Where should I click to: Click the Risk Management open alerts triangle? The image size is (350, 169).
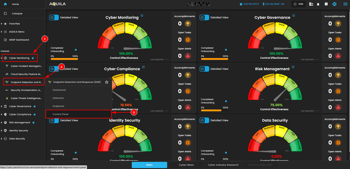[x=338, y=107]
